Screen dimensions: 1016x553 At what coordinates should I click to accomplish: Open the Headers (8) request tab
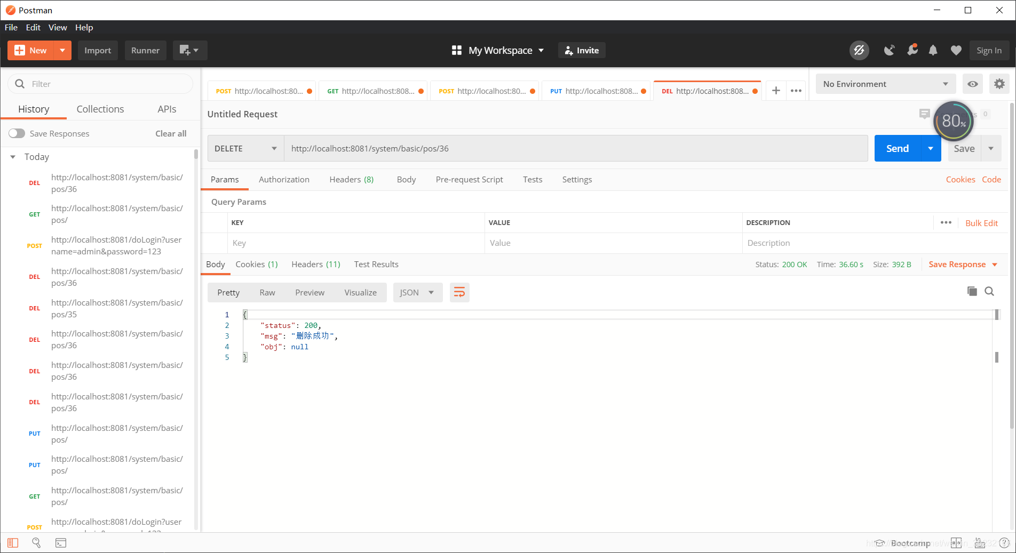pos(352,180)
